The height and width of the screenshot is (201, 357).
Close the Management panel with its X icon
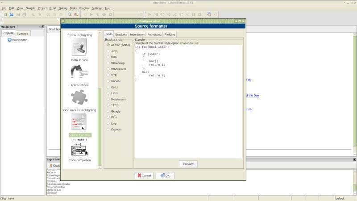[x=42, y=27]
